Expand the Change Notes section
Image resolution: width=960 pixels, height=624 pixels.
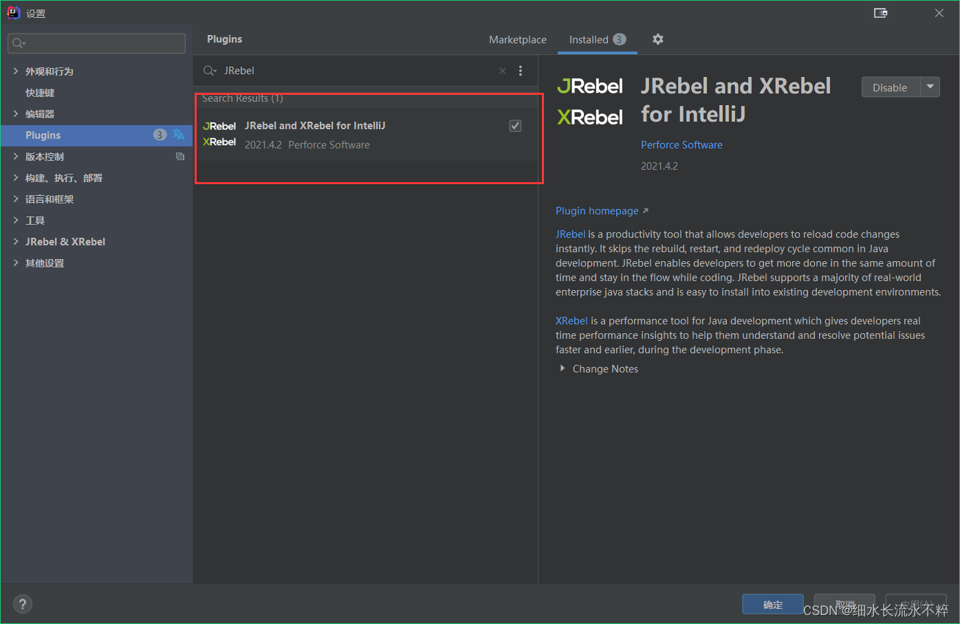tap(563, 368)
